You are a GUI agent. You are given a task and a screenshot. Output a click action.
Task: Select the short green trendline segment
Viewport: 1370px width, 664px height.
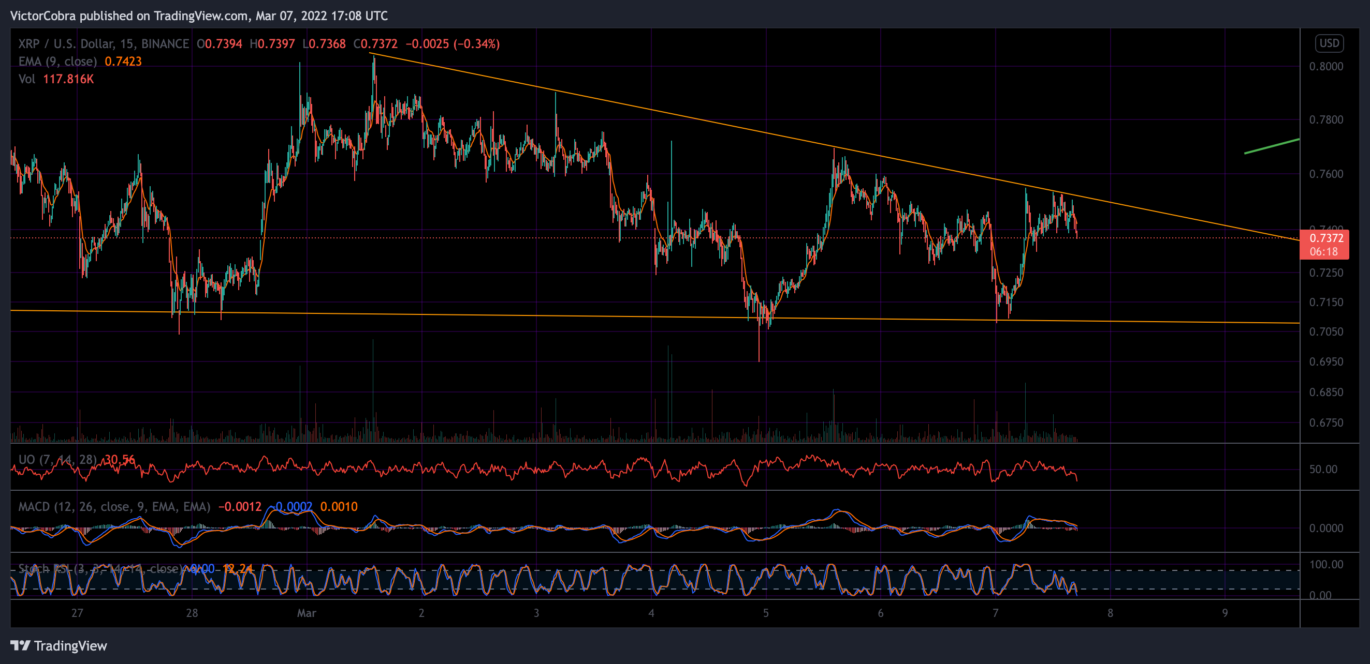click(x=1272, y=146)
